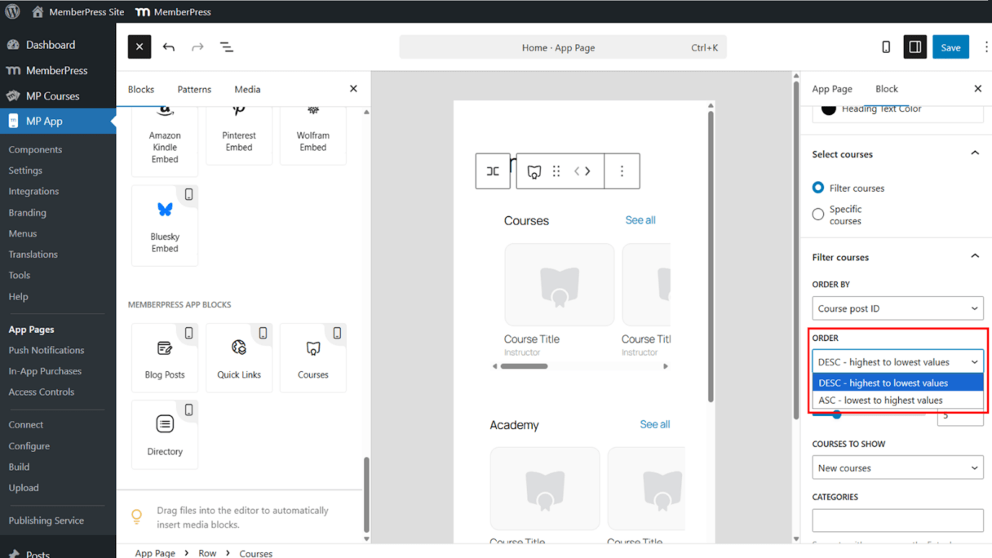This screenshot has width=992, height=558.
Task: Click the WordPress logo icon
Action: click(x=12, y=11)
